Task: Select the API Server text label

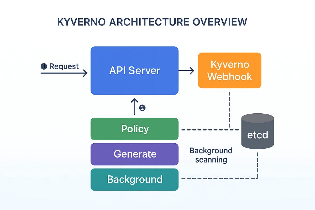Action: click(134, 70)
